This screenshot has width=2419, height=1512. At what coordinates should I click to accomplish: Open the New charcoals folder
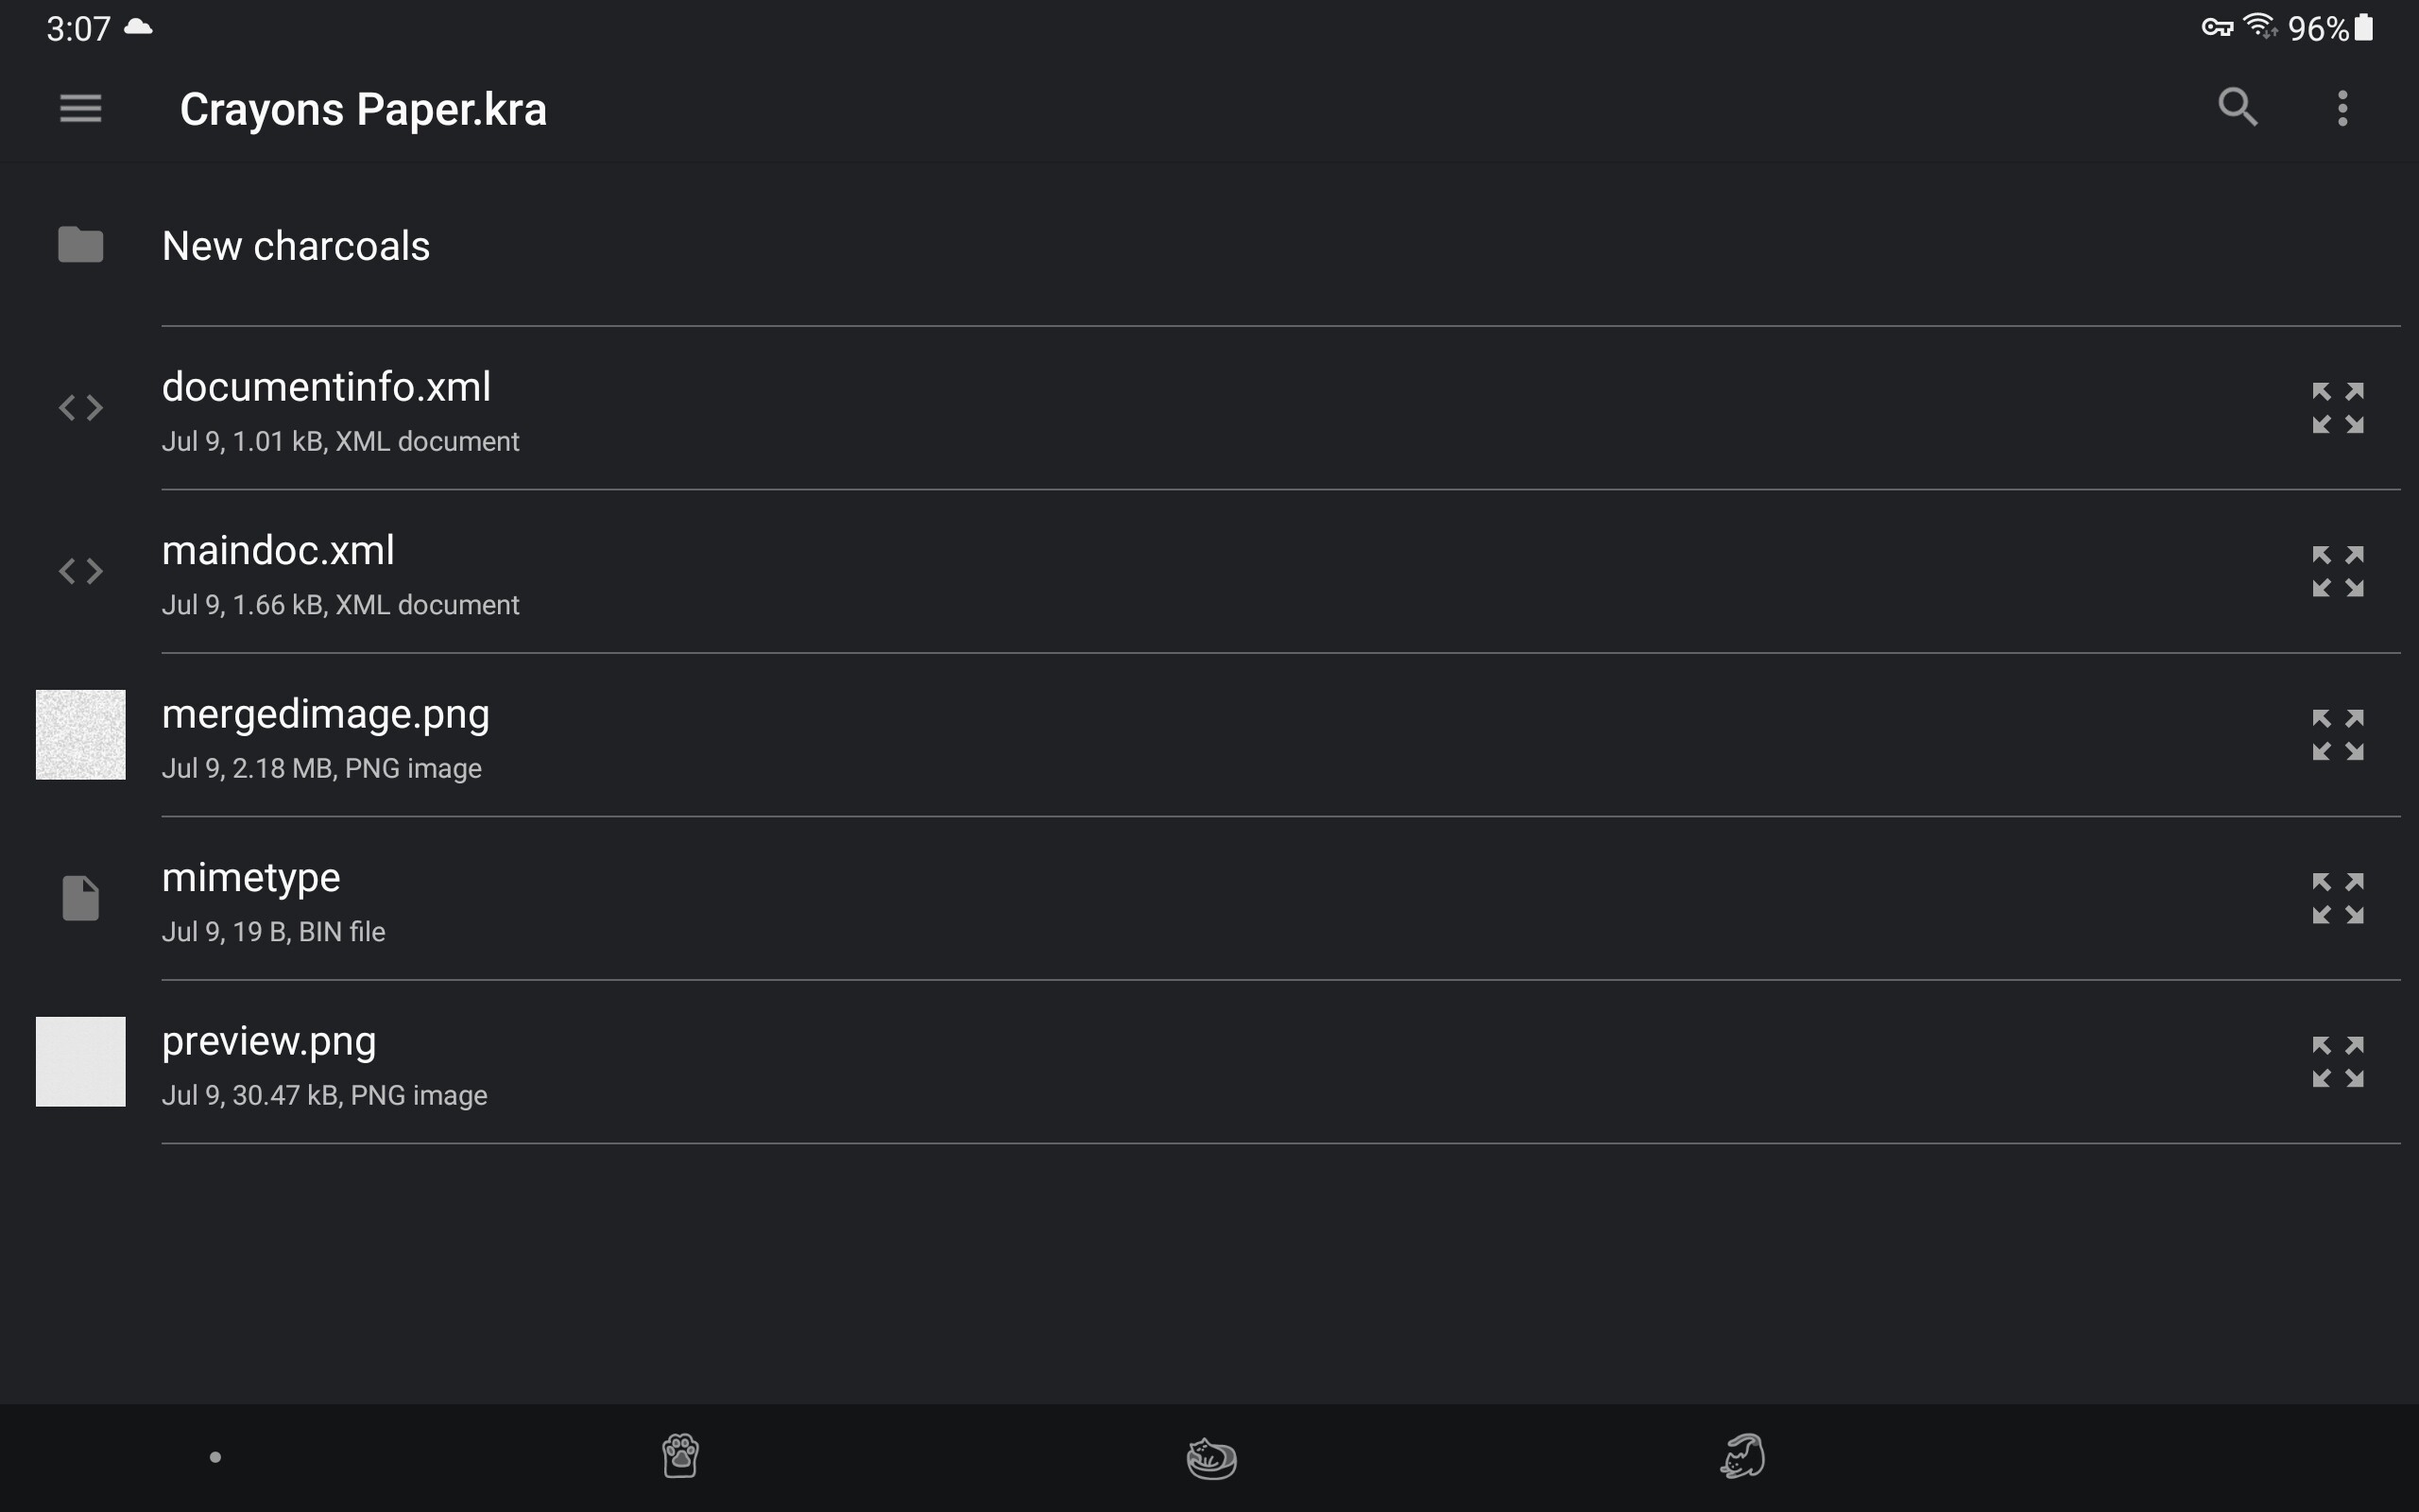pyautogui.click(x=1209, y=246)
